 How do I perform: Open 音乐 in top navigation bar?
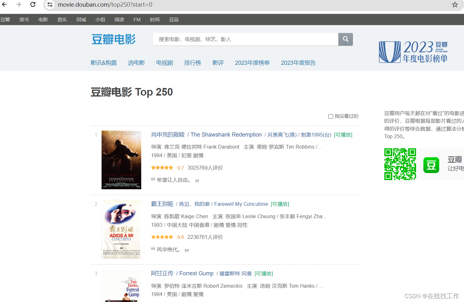62,20
